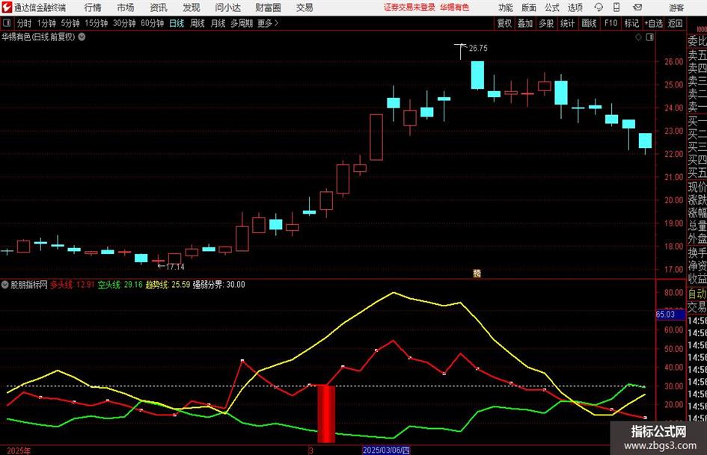Toggle the left sidebar panel icon

point(7,23)
